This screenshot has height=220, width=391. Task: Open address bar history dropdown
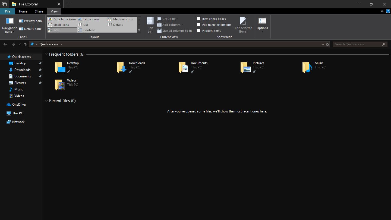323,44
